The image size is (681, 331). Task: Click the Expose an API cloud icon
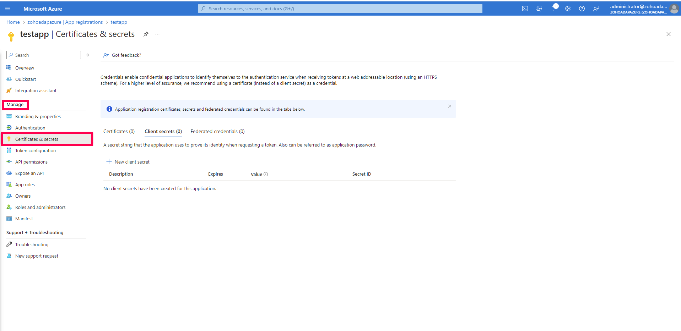[x=9, y=173]
